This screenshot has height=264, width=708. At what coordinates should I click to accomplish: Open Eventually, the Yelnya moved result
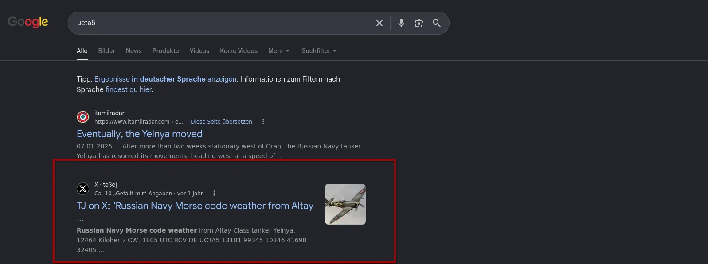140,134
